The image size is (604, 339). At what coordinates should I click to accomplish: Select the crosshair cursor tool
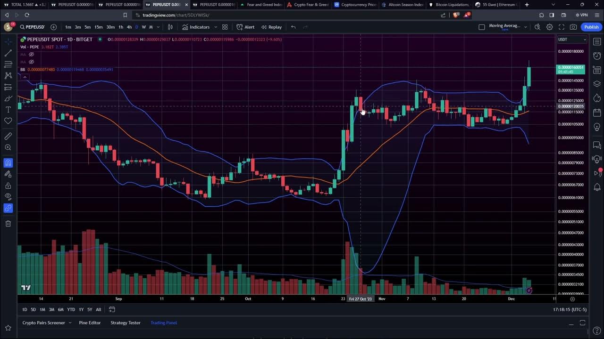tap(8, 42)
